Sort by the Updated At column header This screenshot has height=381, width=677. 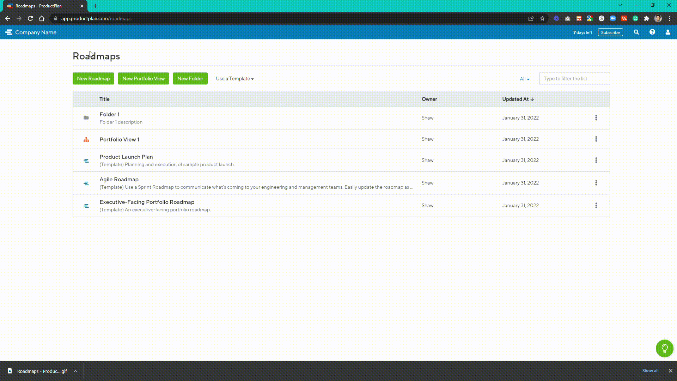tap(518, 99)
